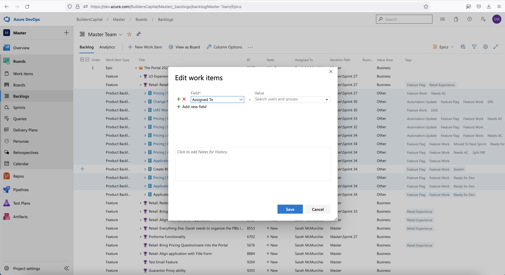Remove field with red X in dialog
This screenshot has height=275, width=505.
tap(184, 99)
